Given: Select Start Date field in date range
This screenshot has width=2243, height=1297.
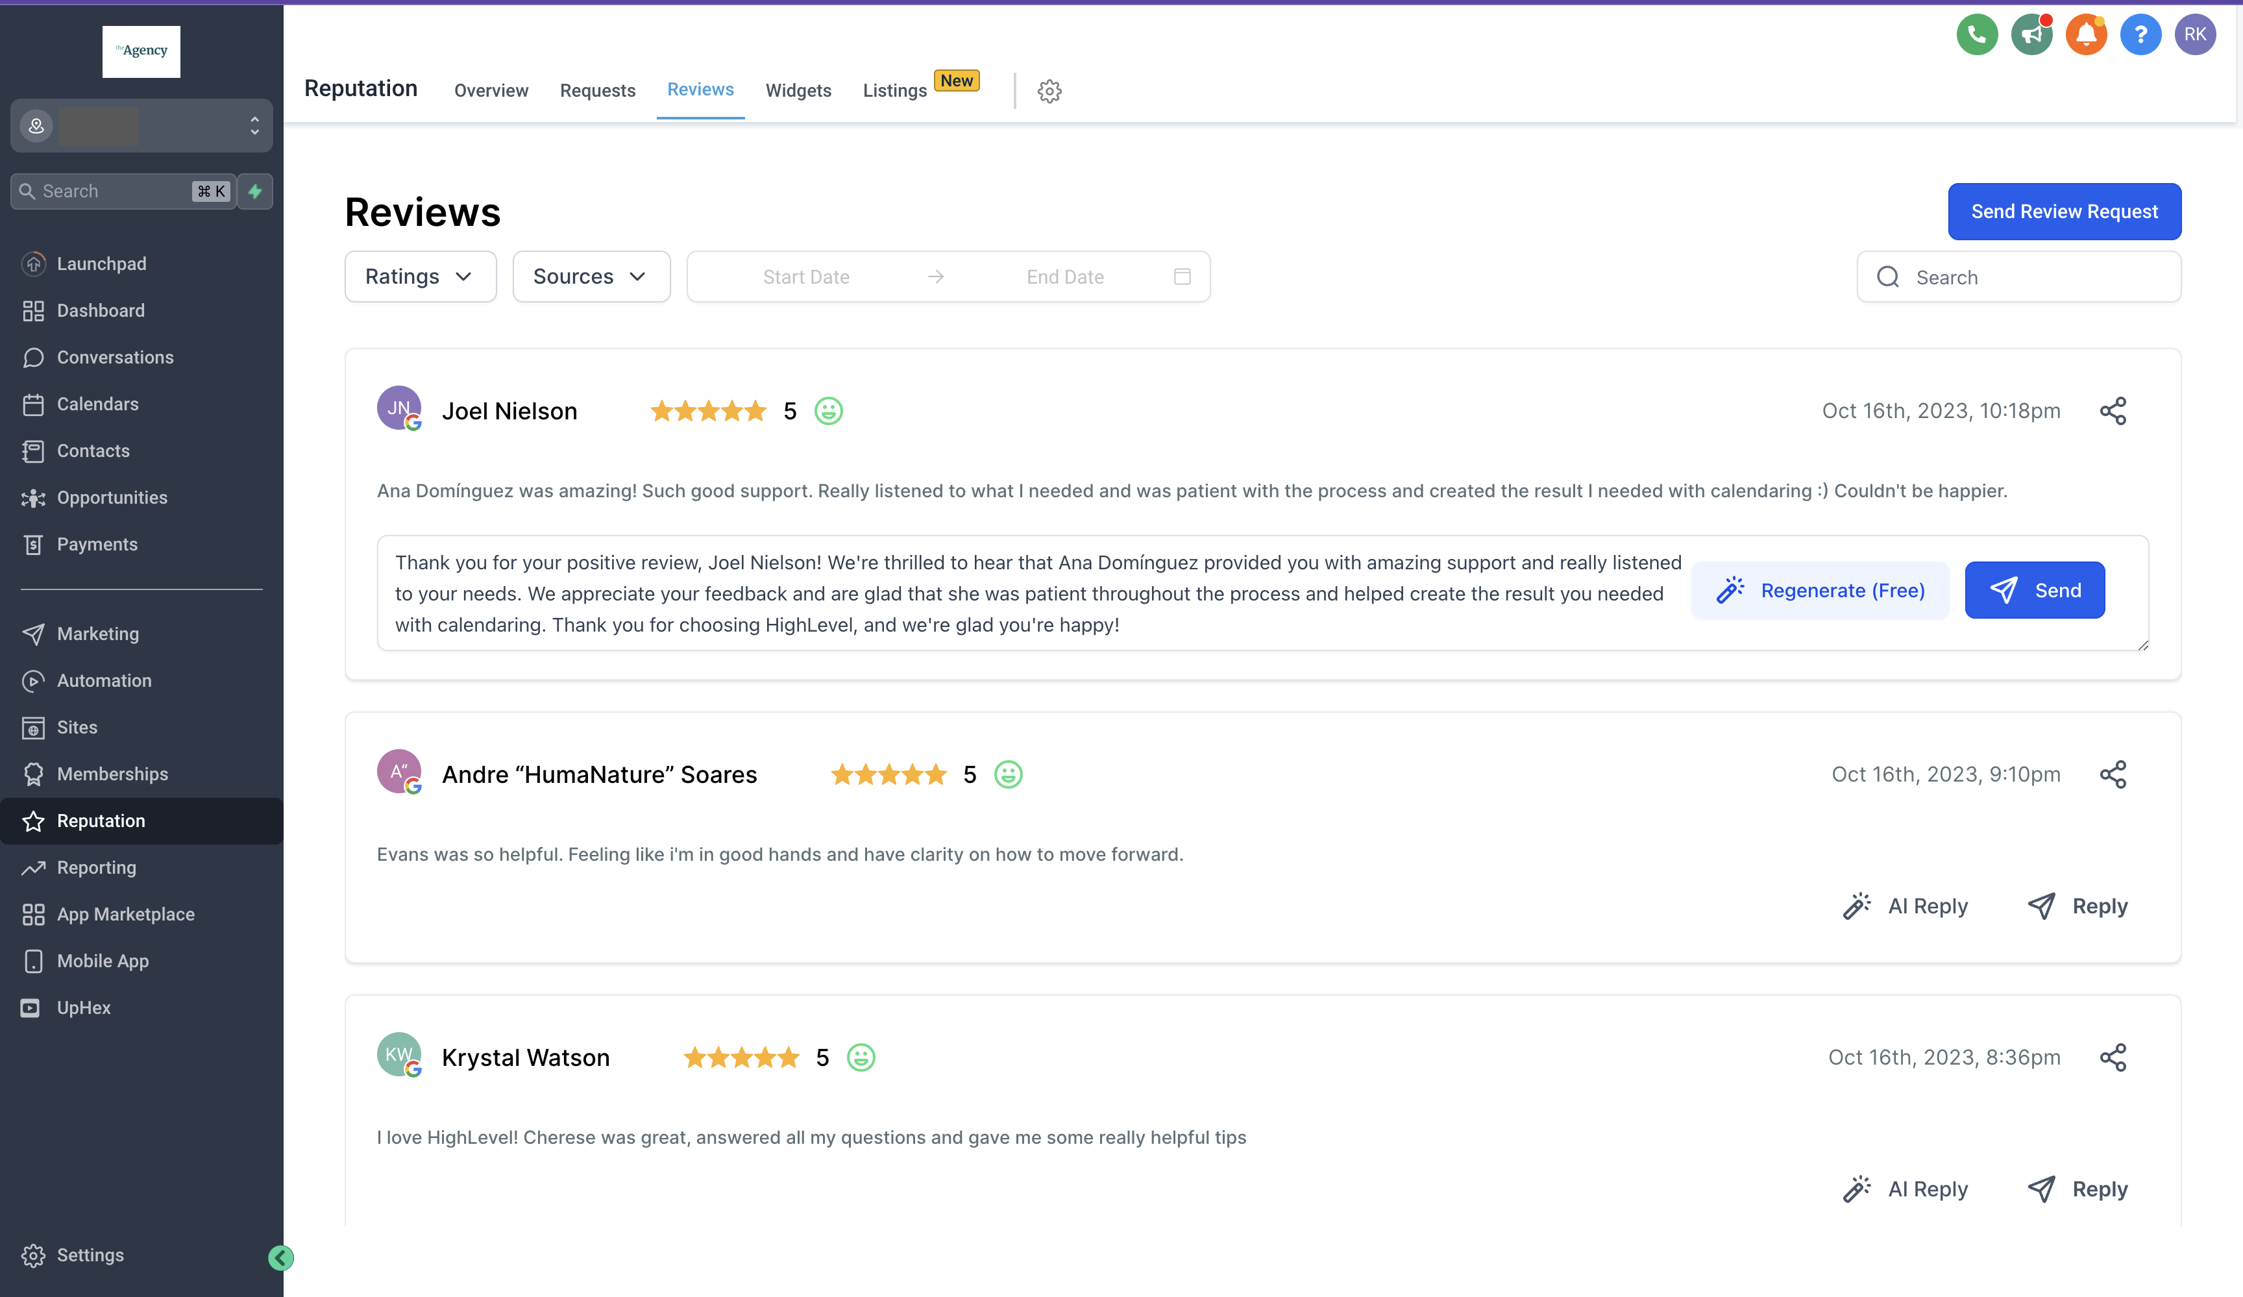Looking at the screenshot, I should click(x=805, y=277).
